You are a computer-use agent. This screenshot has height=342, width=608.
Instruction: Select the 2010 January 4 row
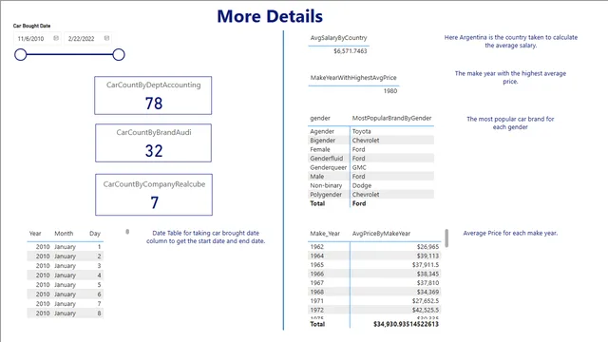66,275
